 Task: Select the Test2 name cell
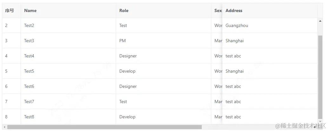click(29, 25)
